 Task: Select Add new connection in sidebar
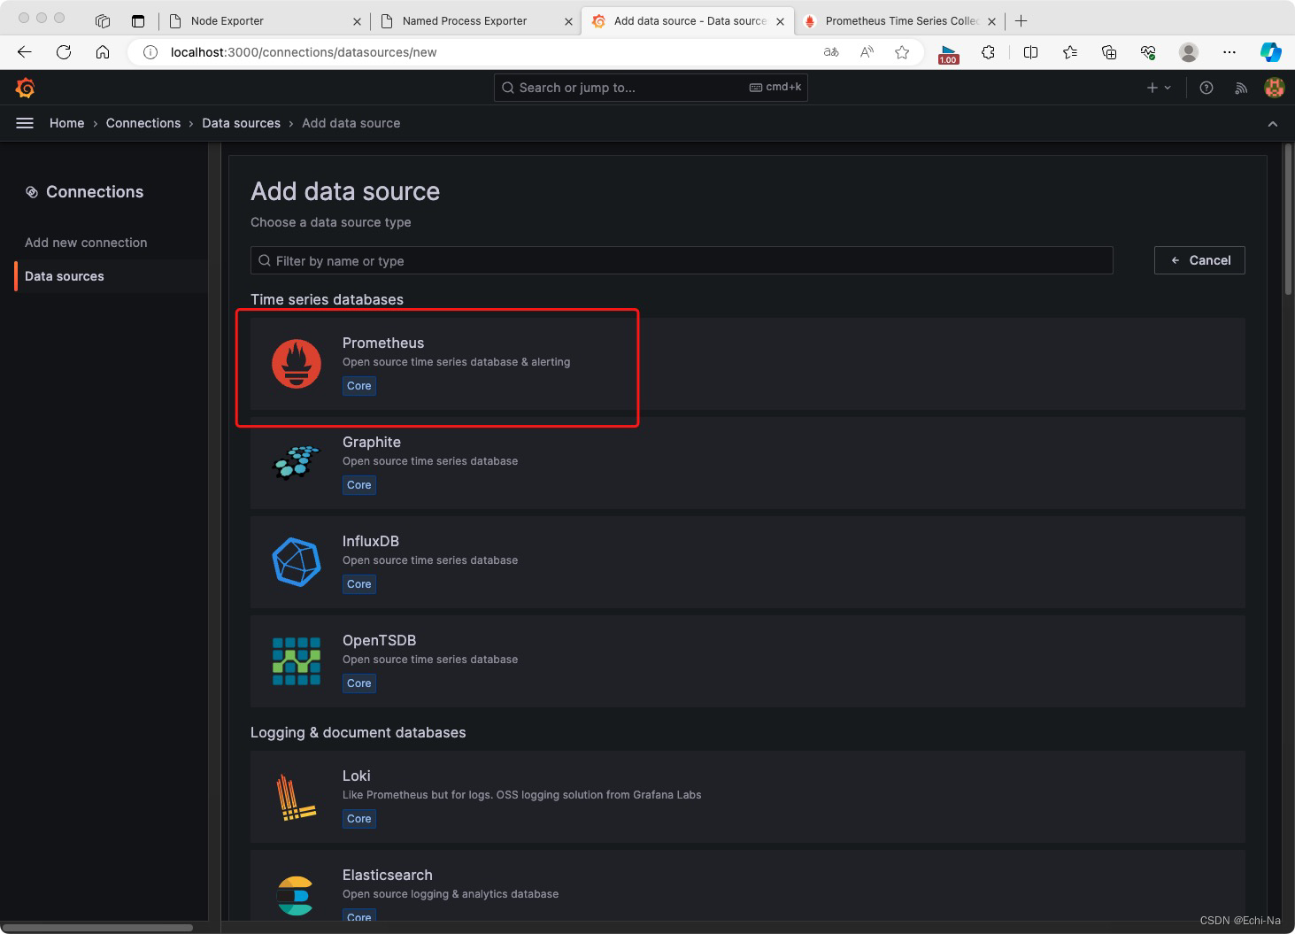pyautogui.click(x=86, y=243)
